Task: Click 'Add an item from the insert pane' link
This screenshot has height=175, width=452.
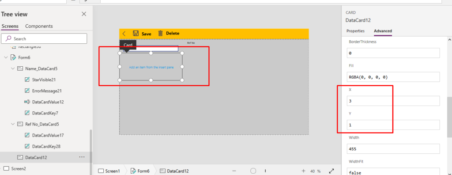Action: point(151,67)
